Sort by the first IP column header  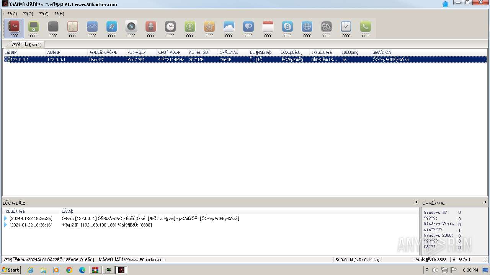click(24, 52)
